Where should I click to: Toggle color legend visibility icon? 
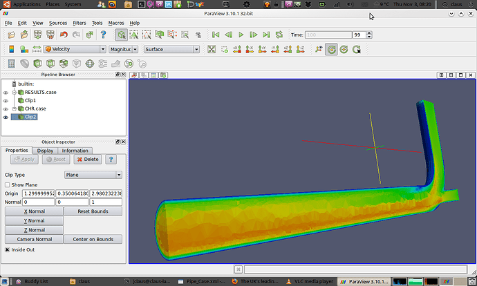pyautogui.click(x=11, y=49)
